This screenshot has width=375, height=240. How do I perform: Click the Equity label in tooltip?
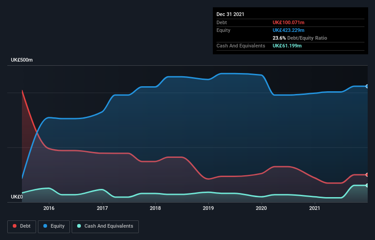coord(223,30)
